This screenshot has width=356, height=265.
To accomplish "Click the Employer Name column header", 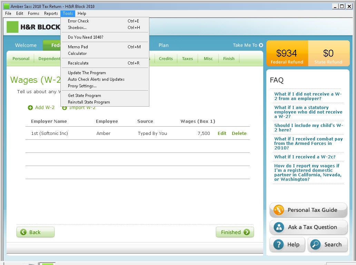I will pyautogui.click(x=49, y=121).
